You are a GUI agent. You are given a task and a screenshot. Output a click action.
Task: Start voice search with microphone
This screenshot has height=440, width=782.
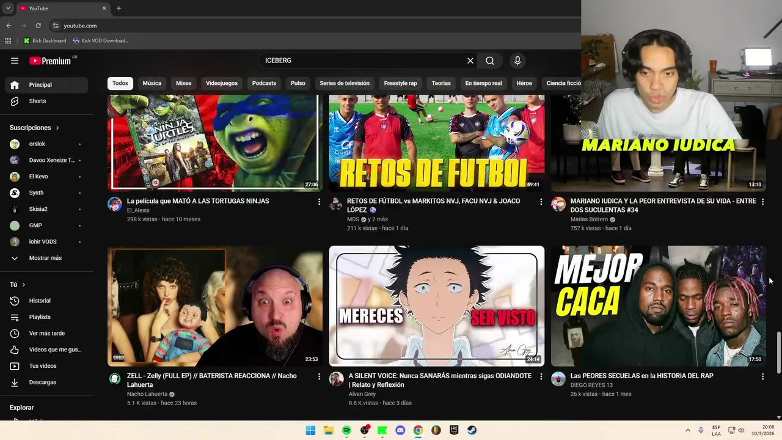pyautogui.click(x=517, y=61)
